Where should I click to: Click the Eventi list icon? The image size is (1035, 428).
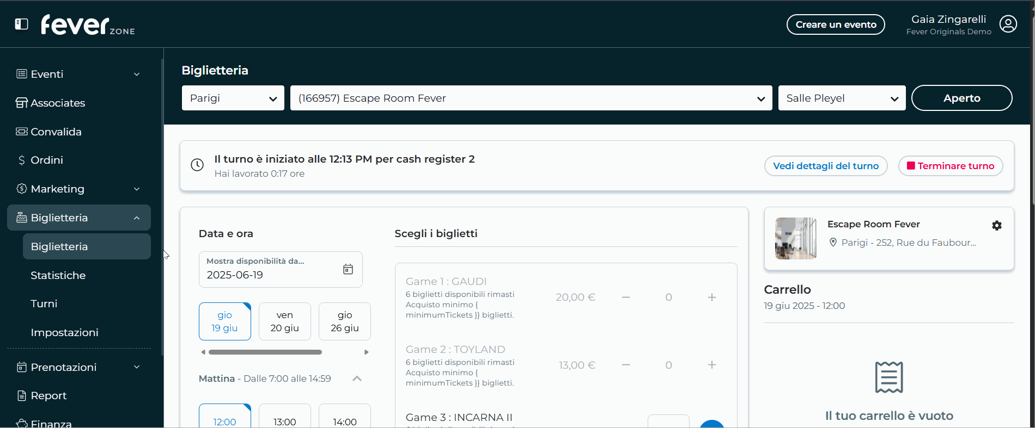[22, 74]
